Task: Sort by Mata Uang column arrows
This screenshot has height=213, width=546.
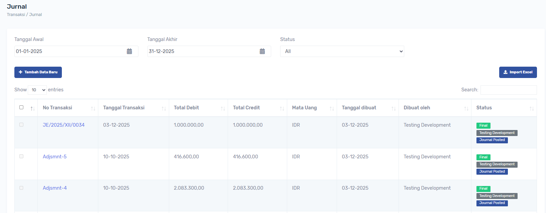Action: point(332,108)
